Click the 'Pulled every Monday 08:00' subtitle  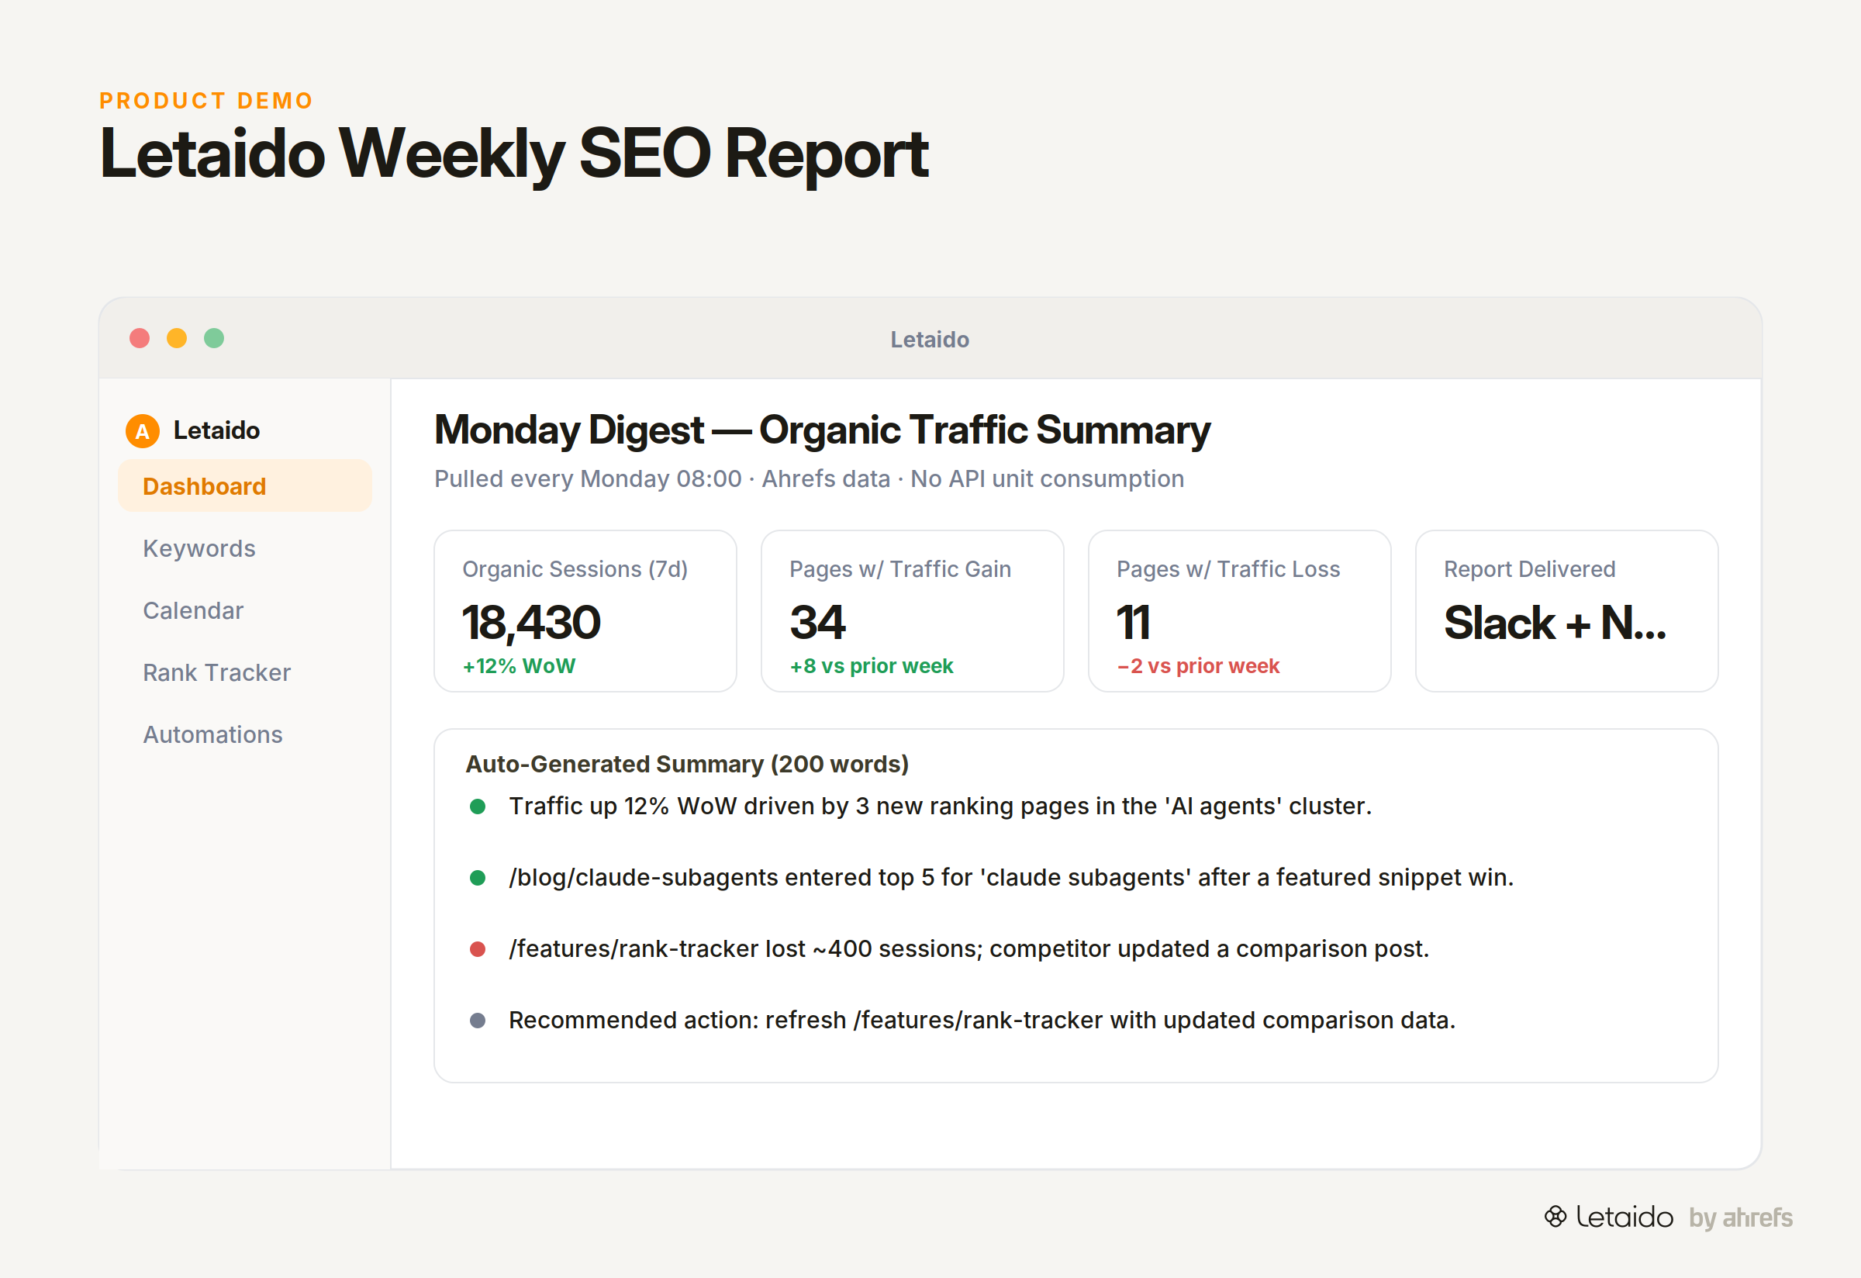point(809,478)
